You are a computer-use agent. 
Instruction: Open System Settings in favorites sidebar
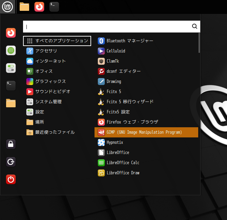(x=11, y=68)
